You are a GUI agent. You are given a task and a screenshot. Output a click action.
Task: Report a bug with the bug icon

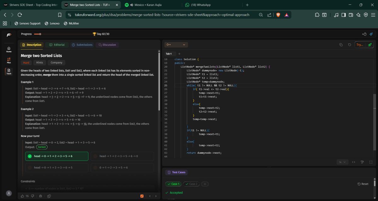pos(41,196)
